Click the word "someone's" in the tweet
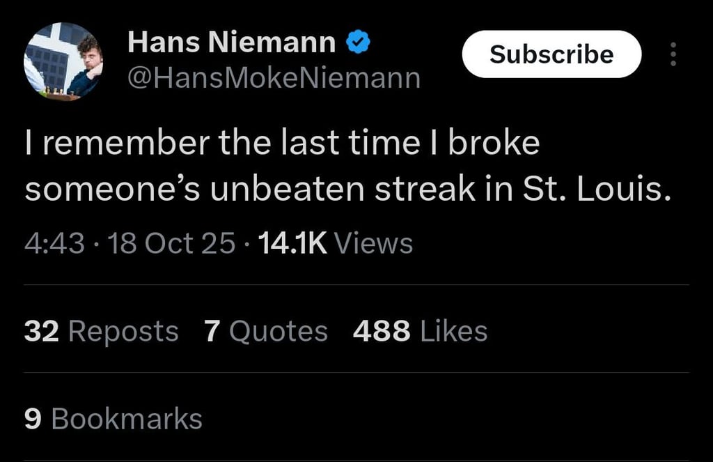713x462 pixels. click(x=111, y=190)
